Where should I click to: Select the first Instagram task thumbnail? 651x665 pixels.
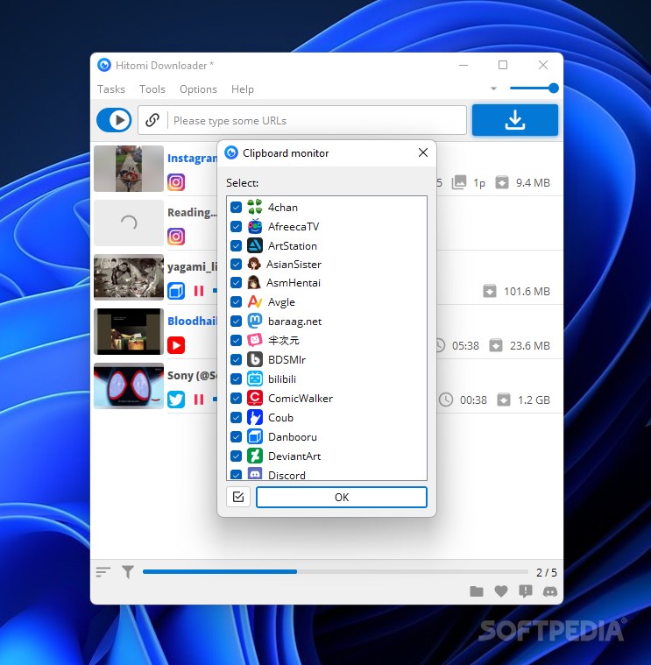coord(129,169)
